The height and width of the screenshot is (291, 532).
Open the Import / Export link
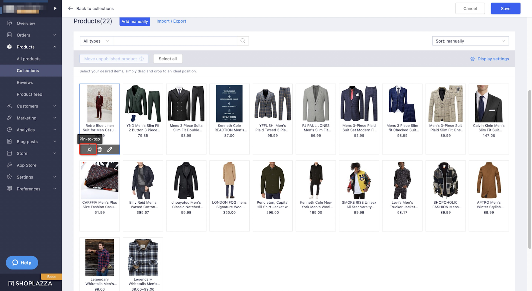[171, 21]
